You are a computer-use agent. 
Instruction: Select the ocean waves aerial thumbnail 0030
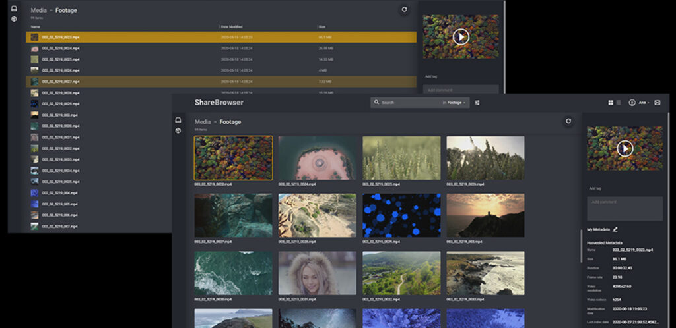tap(233, 273)
